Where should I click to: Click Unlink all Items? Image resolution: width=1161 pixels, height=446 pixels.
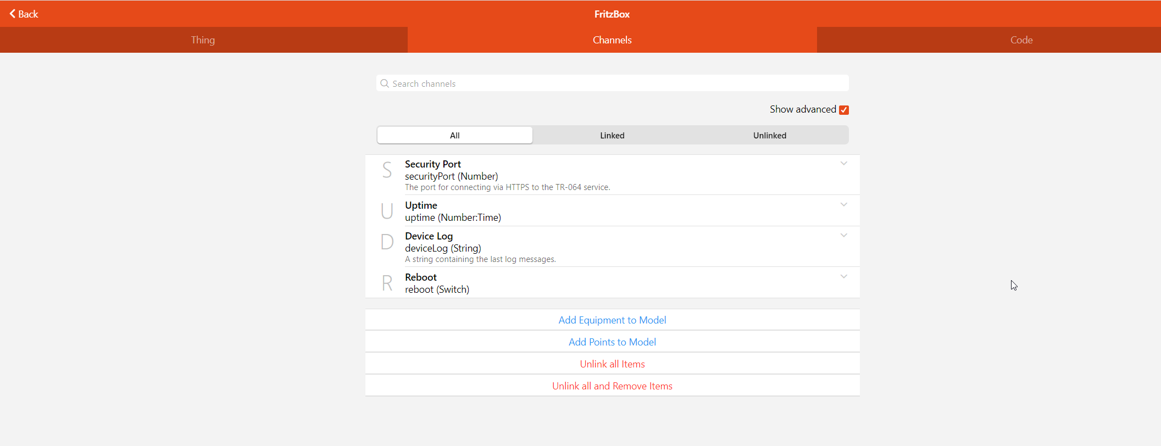(612, 364)
